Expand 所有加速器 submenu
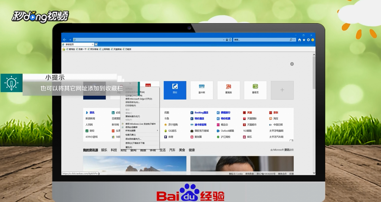The height and width of the screenshot is (202, 381). click(x=140, y=131)
